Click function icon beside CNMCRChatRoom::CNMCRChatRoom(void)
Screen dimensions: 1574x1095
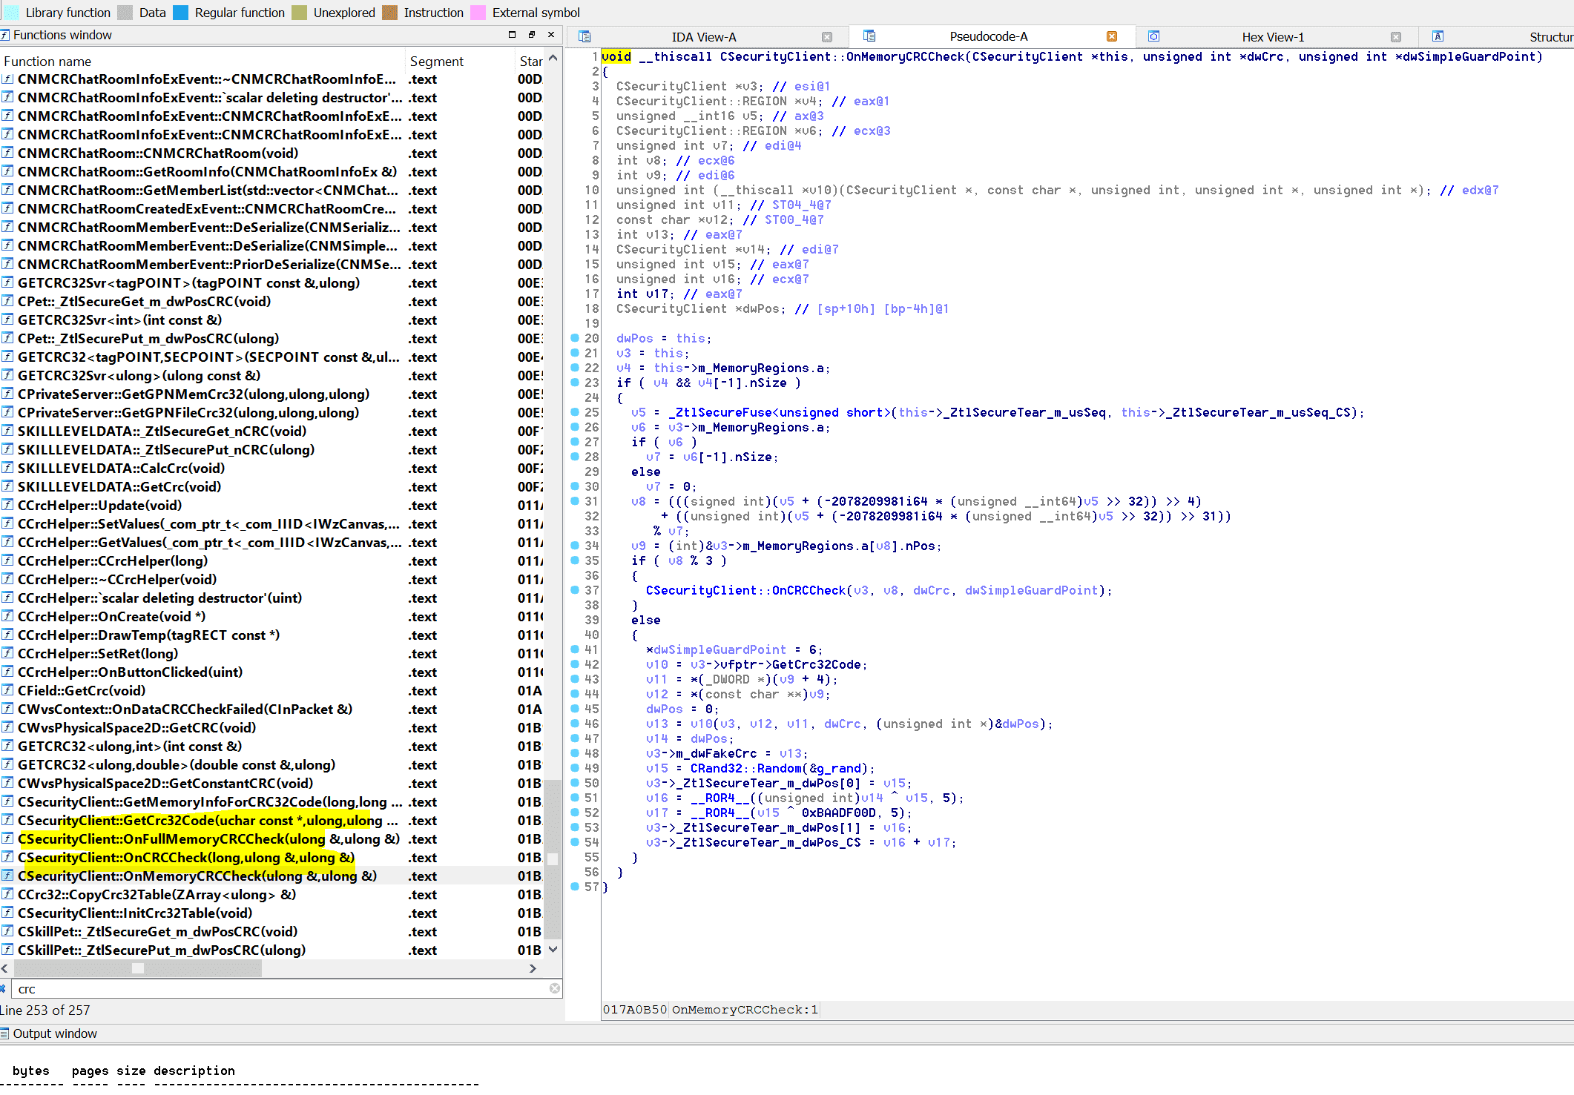tap(7, 153)
